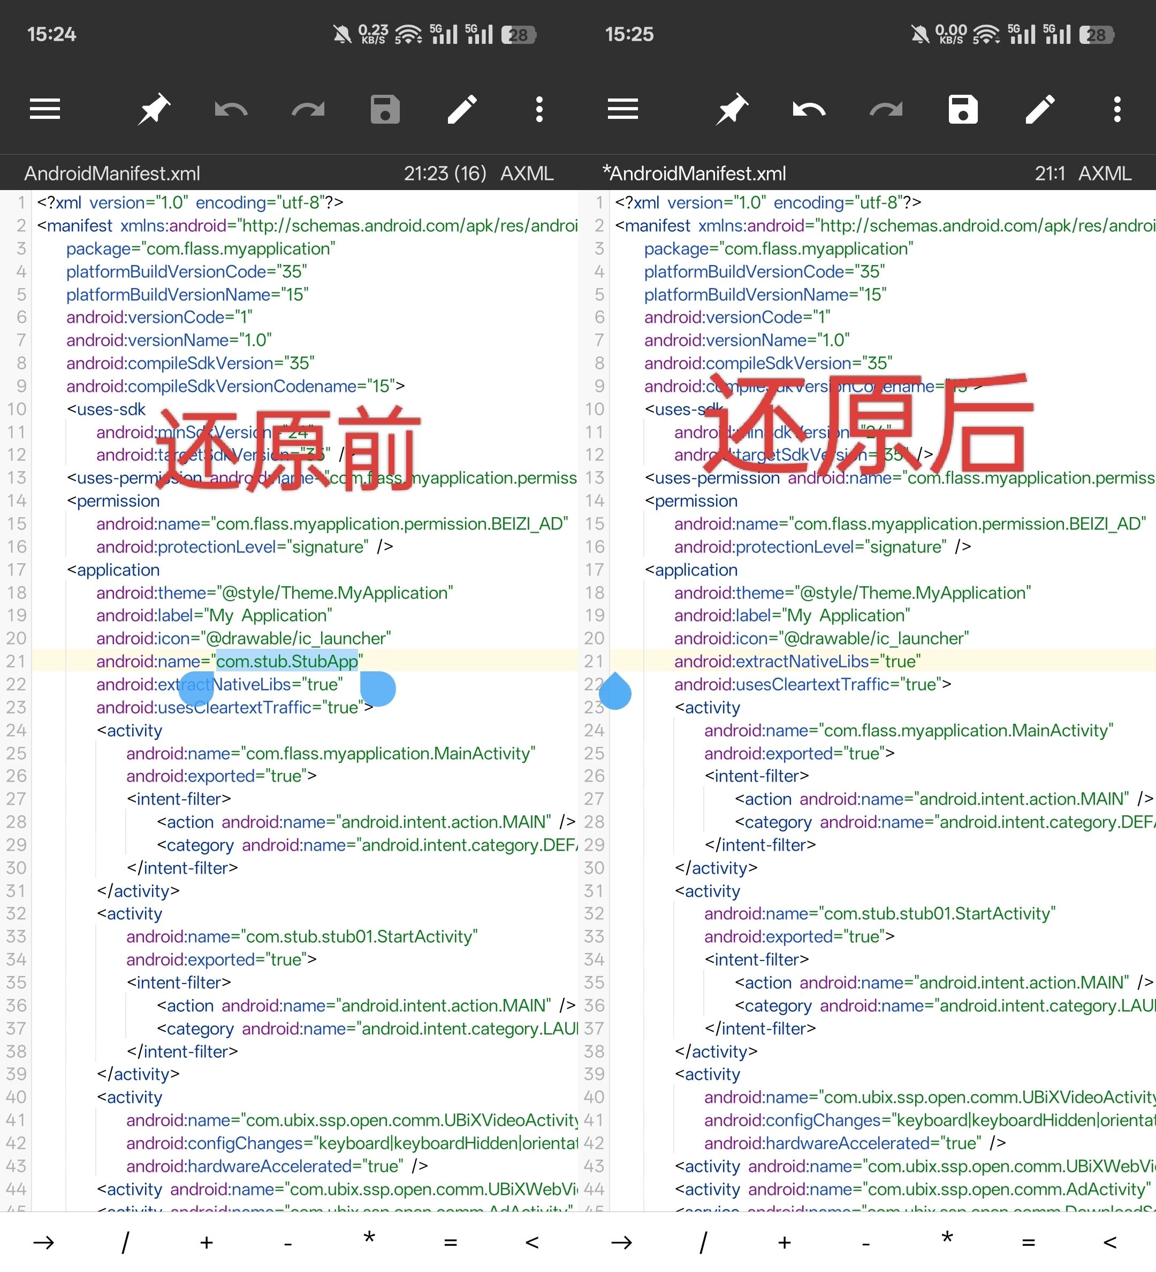Insert less-than symbol in right editor
This screenshot has height=1272, width=1156.
(x=1110, y=1243)
